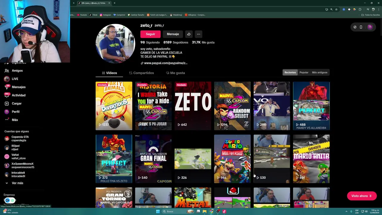Screen dimensions: 382x215
Task: Click the Buscar taskbar search field
Action: point(178,211)
